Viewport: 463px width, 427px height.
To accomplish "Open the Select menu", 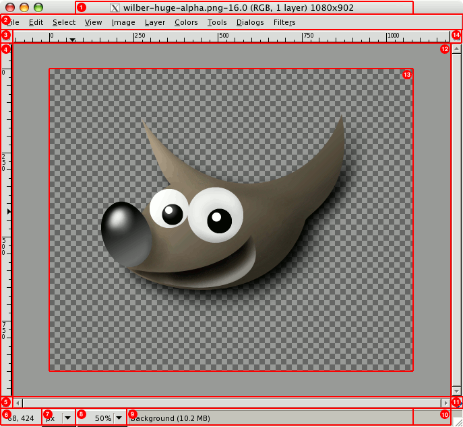I will click(64, 22).
